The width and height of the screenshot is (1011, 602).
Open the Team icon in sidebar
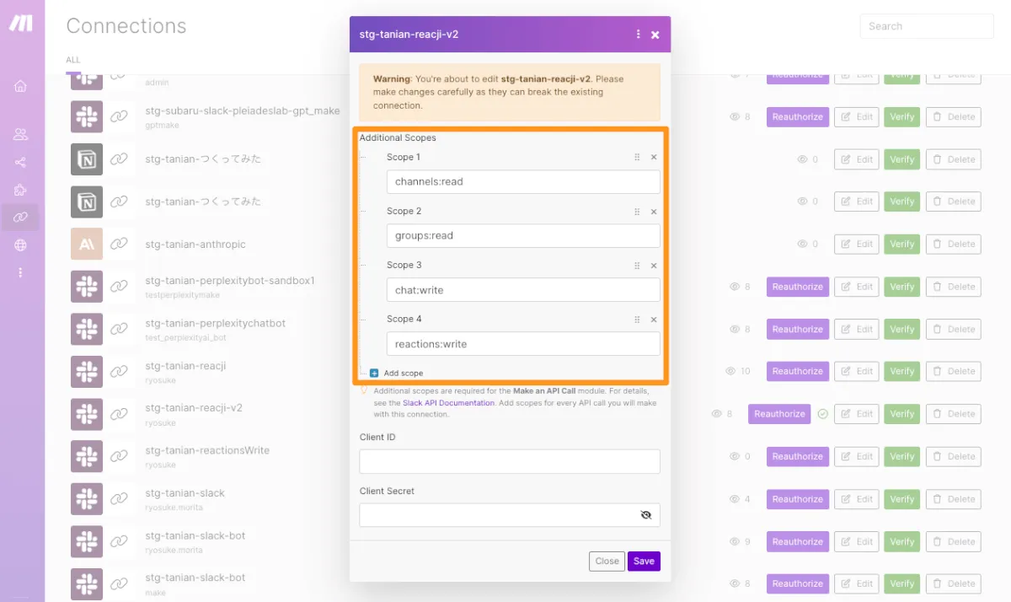click(x=21, y=134)
